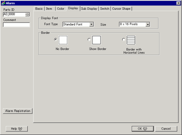Confirm with the OK (O) button
This screenshot has width=182, height=135.
click(143, 128)
